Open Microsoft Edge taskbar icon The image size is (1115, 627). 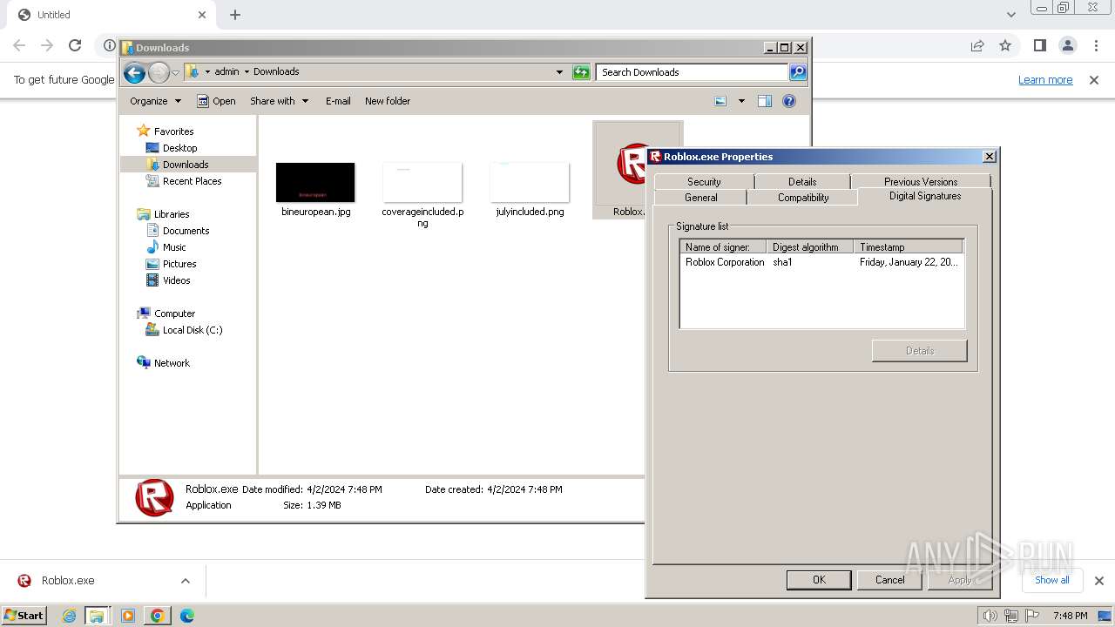coord(186,616)
